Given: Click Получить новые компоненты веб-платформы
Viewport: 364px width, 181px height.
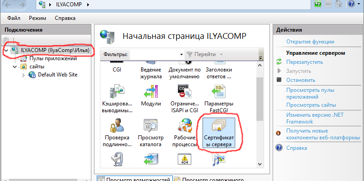Looking at the screenshot, I should 323,134.
